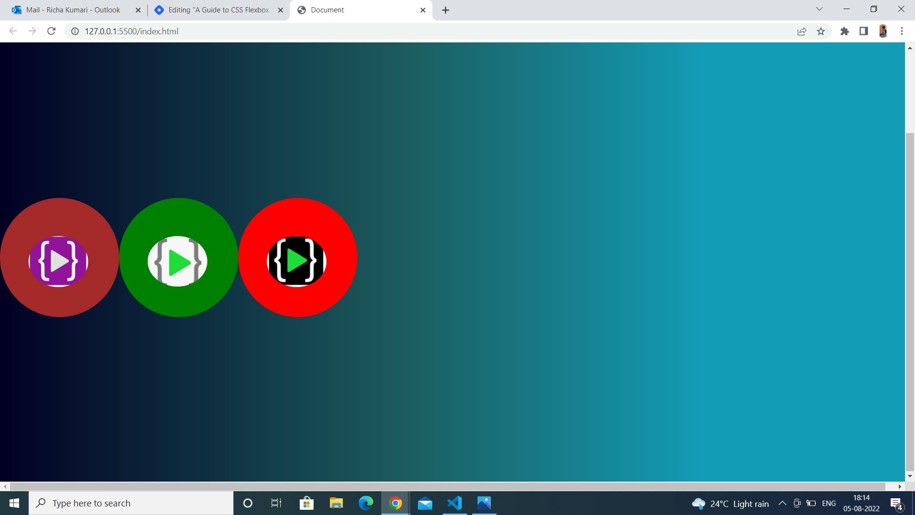Open the Extensions puzzle icon
The image size is (915, 515).
[844, 31]
